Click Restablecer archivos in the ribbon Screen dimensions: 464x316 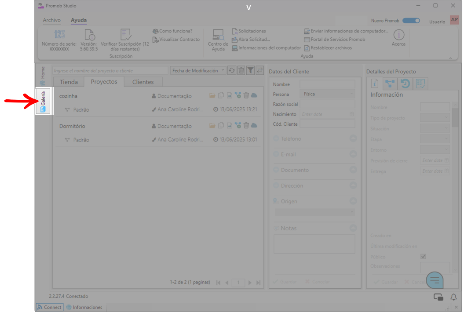coord(328,48)
